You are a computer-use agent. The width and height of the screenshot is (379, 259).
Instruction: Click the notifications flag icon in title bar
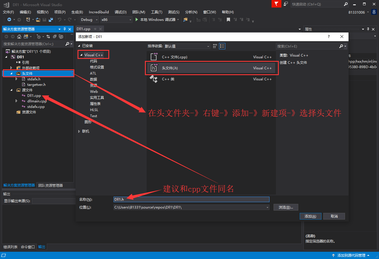[x=276, y=4]
